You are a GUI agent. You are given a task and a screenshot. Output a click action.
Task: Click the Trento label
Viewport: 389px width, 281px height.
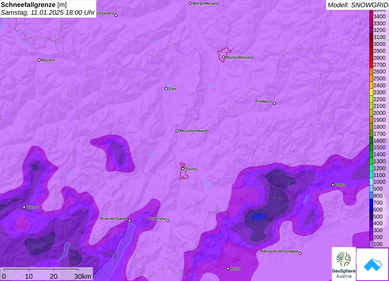191,169
